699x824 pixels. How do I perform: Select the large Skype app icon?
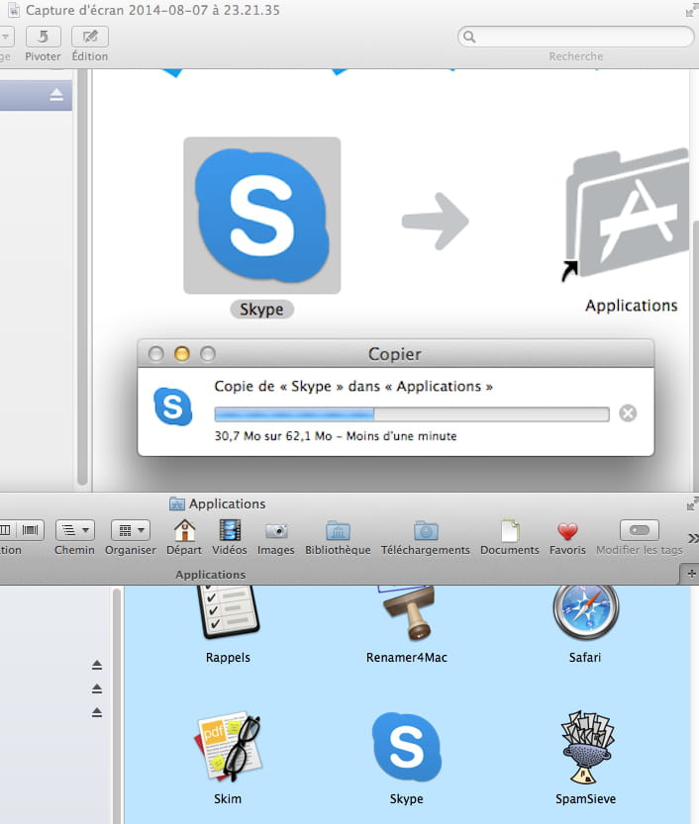click(262, 216)
